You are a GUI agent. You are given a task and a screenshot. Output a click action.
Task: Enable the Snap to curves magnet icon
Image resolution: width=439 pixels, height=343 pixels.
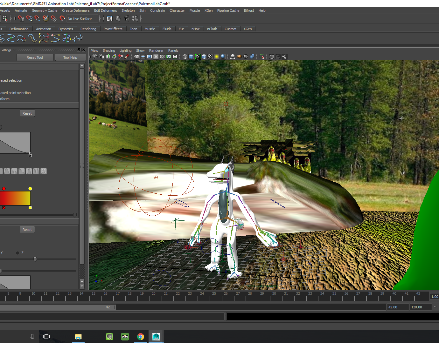coord(29,18)
